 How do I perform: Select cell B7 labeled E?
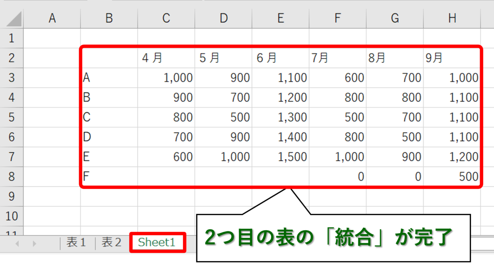(x=109, y=157)
